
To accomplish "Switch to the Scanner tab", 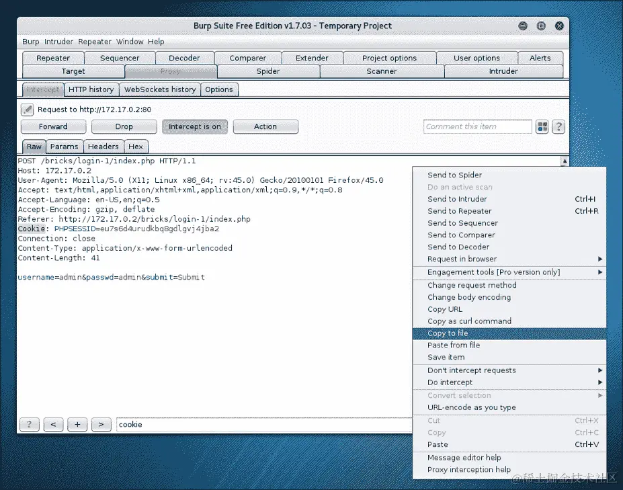I will 382,71.
